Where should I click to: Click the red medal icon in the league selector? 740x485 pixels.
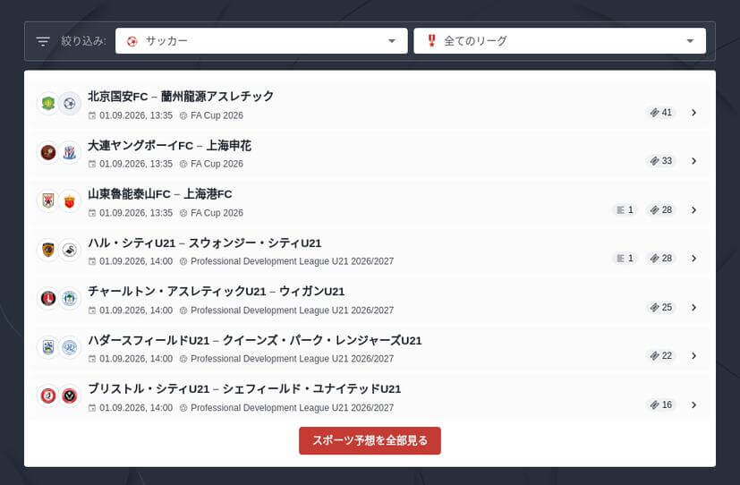(x=431, y=40)
